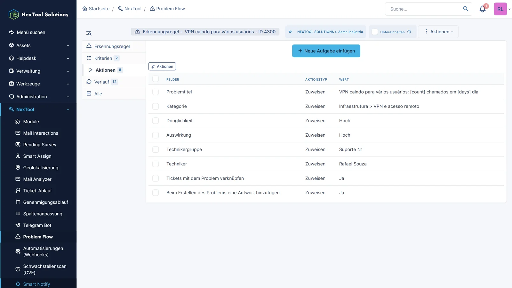This screenshot has height=288, width=512.
Task: Check the select-all checkbox in table header
Action: click(x=156, y=79)
